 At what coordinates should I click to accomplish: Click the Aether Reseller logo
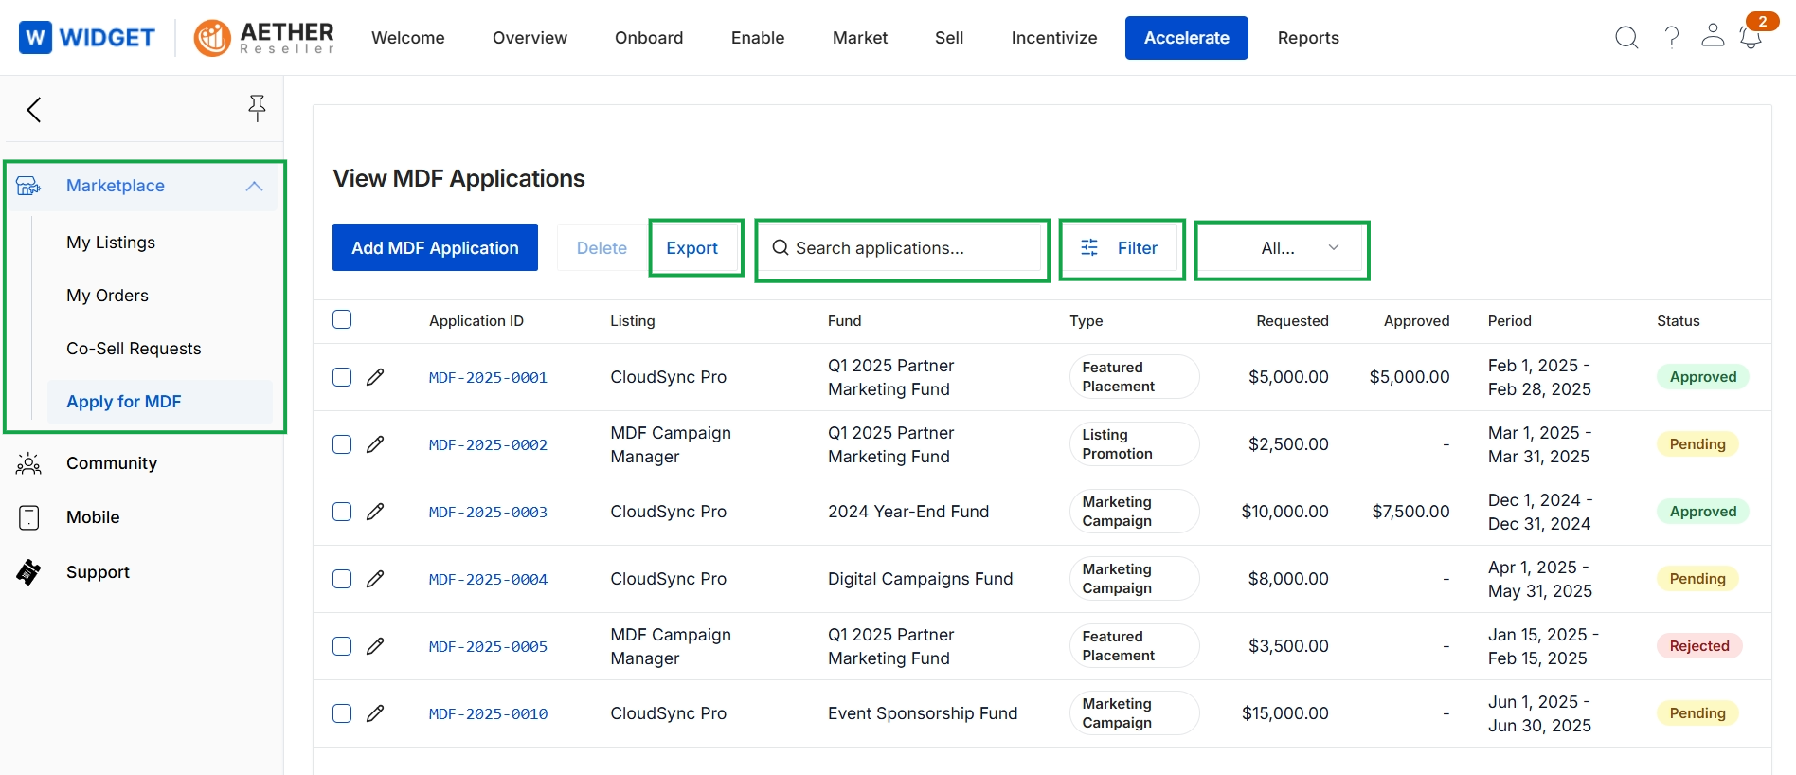click(264, 38)
